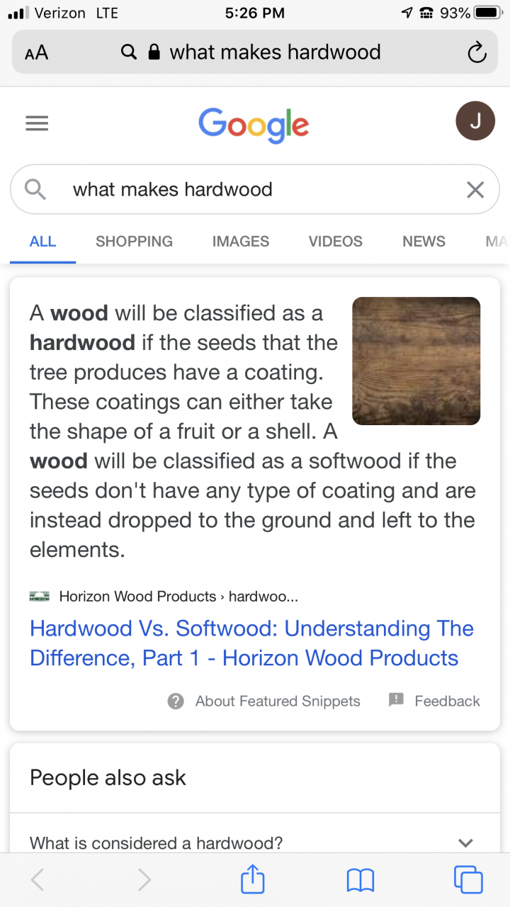Open Hardwood Vs. Softwood Horizon Wood link
Viewport: 510px width, 907px height.
pos(251,643)
